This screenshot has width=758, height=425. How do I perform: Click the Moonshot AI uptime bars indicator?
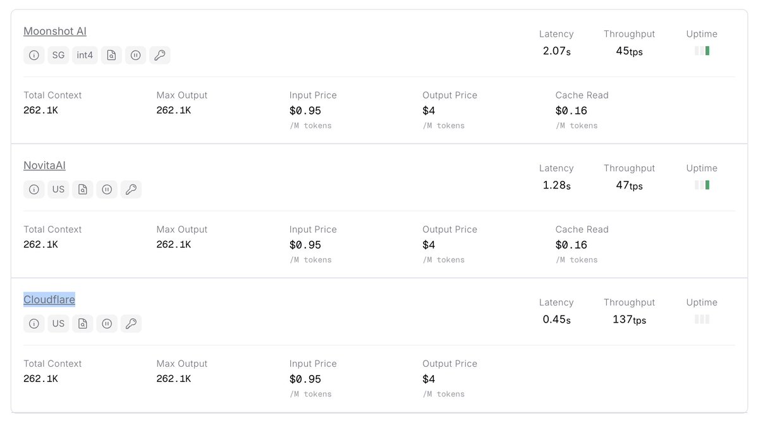[x=702, y=51]
